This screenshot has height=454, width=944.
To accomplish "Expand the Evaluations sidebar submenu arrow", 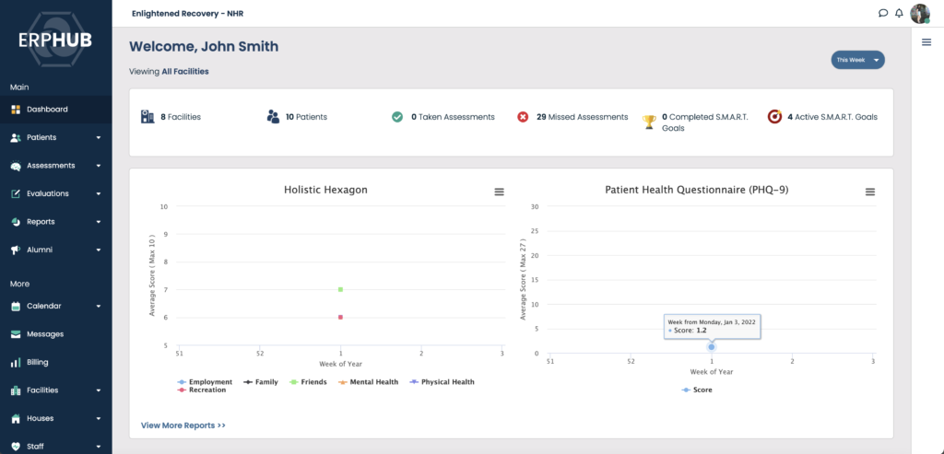I will 98,193.
